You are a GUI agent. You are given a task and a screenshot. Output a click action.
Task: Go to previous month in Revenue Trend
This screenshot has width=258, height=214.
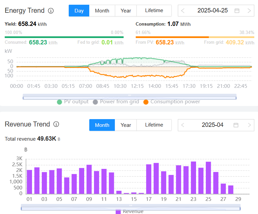pyautogui.click(x=183, y=125)
